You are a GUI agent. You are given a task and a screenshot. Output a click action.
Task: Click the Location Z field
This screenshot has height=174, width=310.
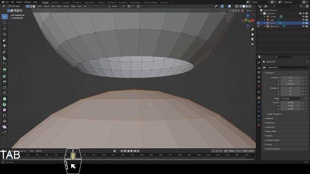point(291,84)
